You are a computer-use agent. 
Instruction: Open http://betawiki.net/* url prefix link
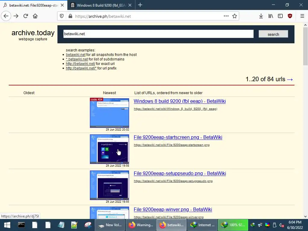[81, 68]
